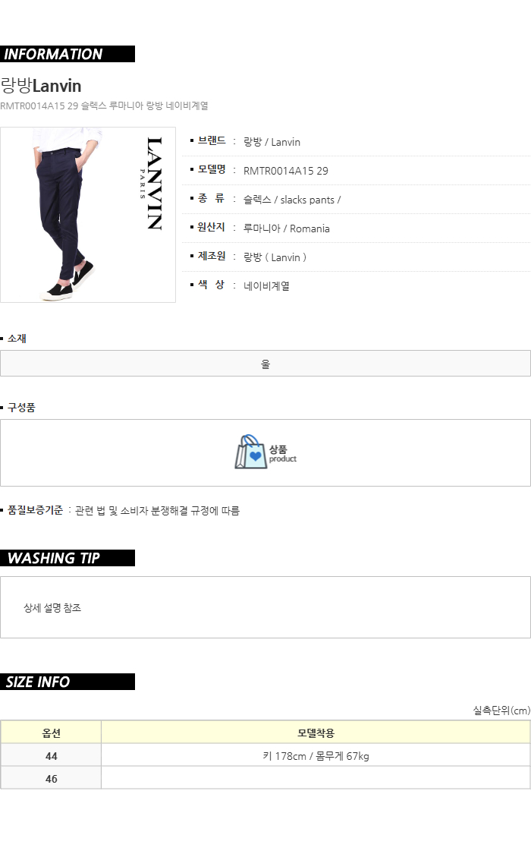This screenshot has width=531, height=854.
Task: Click the 모델착용 column header
Action: [316, 733]
